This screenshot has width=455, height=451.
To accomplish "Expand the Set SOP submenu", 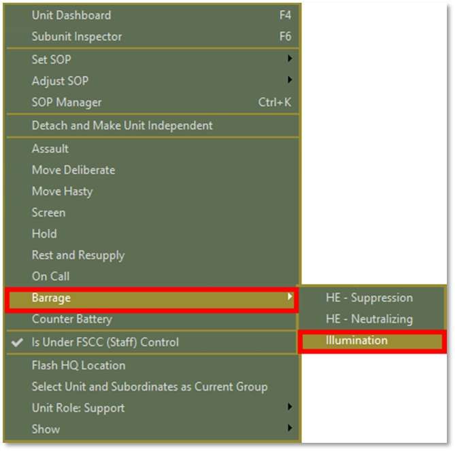I will point(51,60).
